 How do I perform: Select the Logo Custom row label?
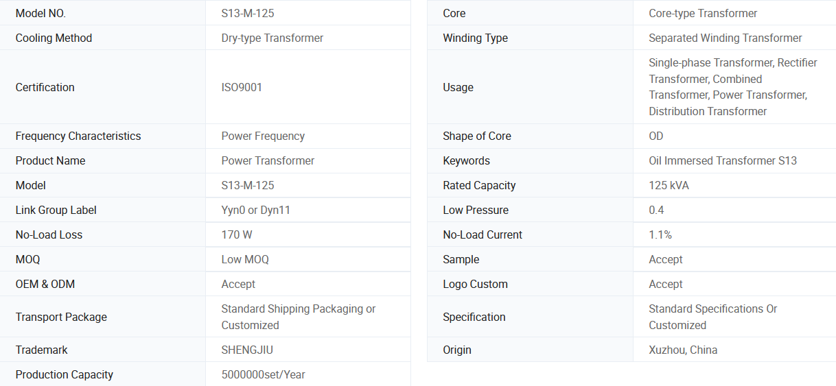(475, 284)
